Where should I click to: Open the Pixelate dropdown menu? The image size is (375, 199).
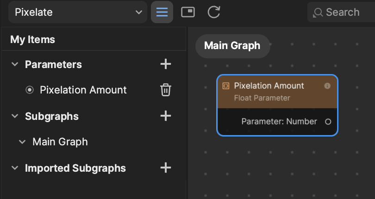coord(77,12)
